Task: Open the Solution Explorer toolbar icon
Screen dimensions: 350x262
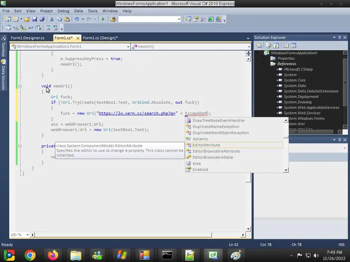Action: [188, 19]
